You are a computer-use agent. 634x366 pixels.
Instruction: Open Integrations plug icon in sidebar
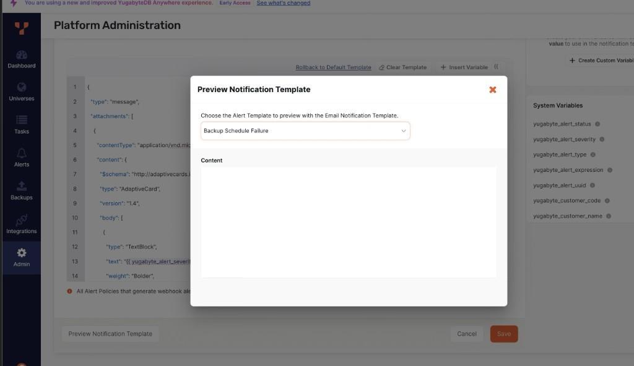pos(22,220)
